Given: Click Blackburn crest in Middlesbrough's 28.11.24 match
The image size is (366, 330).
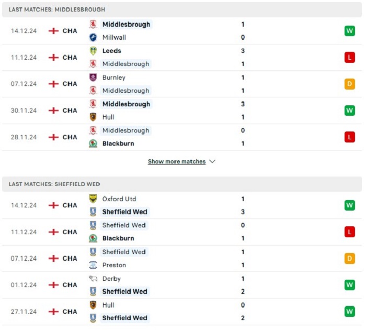Looking at the screenshot, I should [x=93, y=144].
